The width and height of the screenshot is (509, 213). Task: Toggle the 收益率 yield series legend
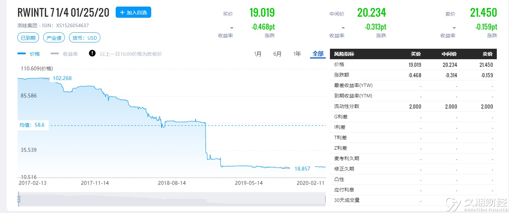pyautogui.click(x=64, y=54)
